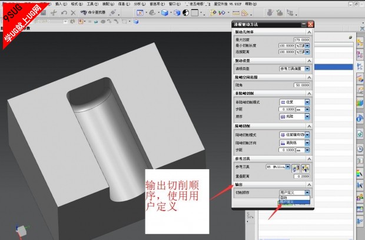Image resolution: width=365 pixels, height=240 pixels.
Task: Click the view triad cube in the viewport corner
Action: [22, 231]
